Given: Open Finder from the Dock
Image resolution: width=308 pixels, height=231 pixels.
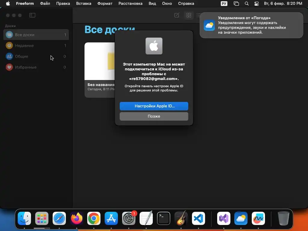Looking at the screenshot, I should [x=24, y=218].
